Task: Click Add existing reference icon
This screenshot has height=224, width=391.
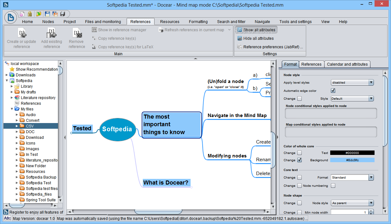Action: click(52, 32)
